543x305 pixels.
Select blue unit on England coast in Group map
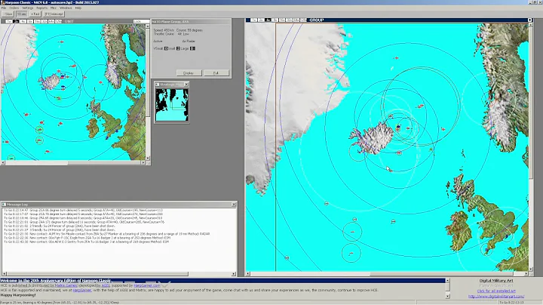coord(508,236)
